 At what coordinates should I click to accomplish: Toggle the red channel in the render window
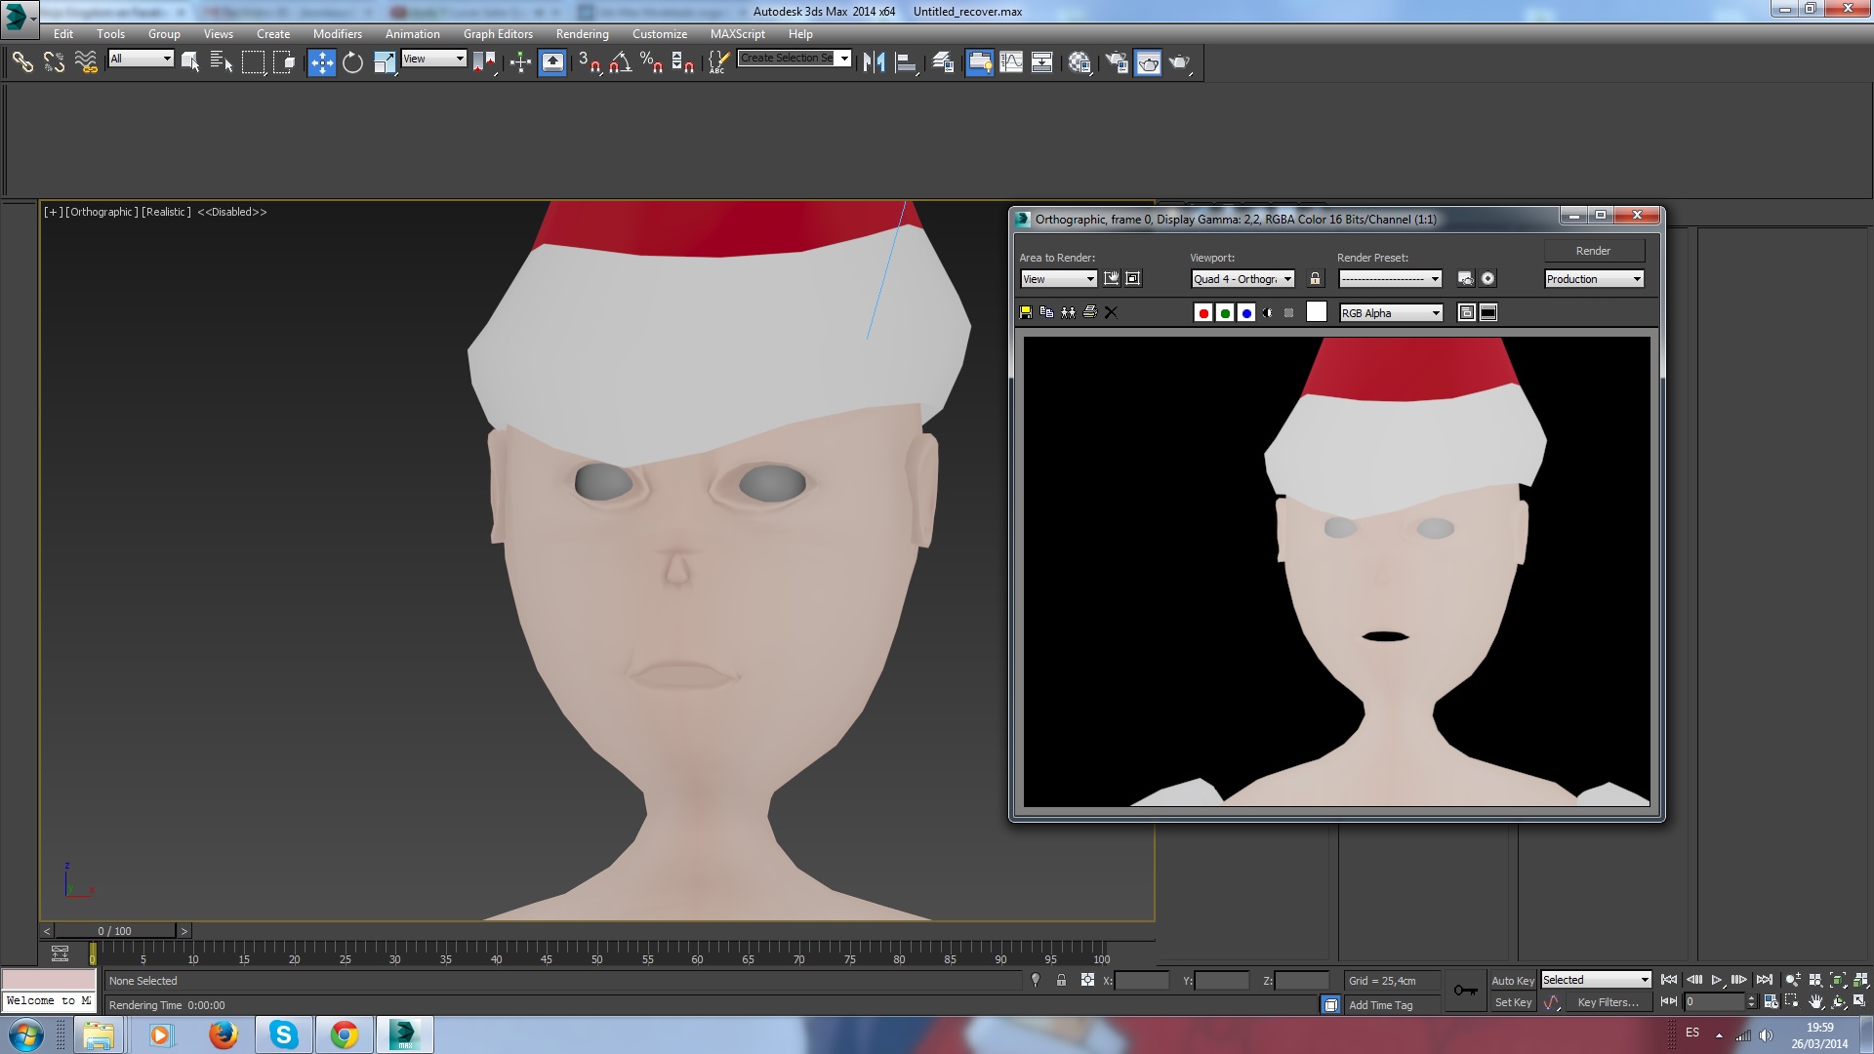[1202, 313]
